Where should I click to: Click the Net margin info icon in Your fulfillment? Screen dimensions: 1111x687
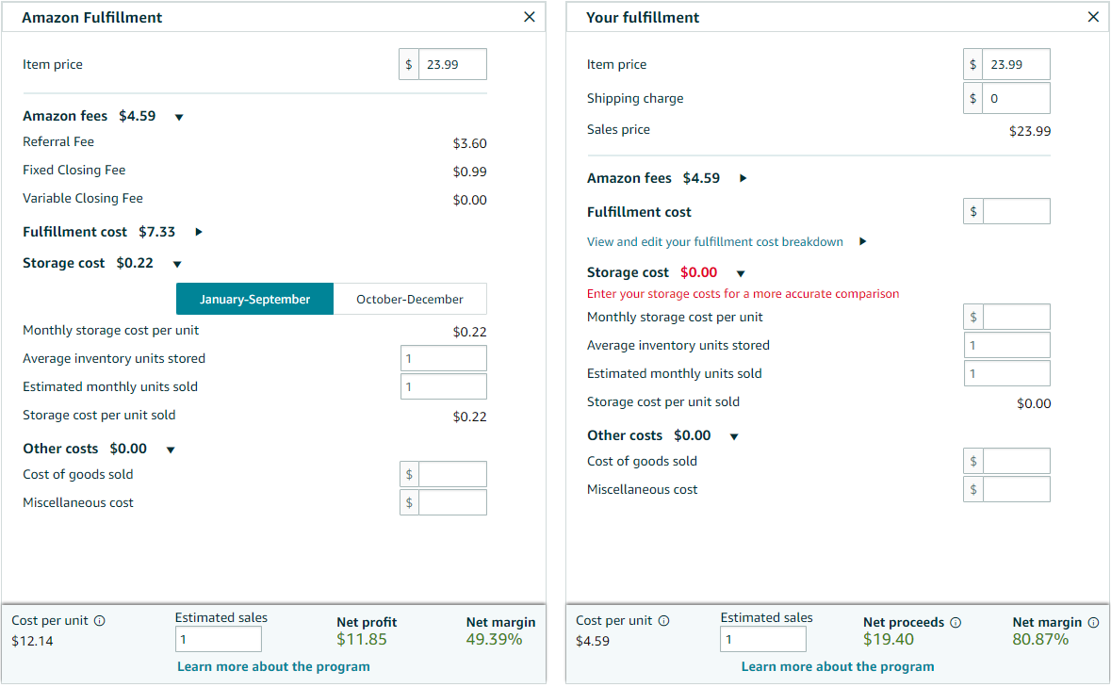coord(1094,622)
